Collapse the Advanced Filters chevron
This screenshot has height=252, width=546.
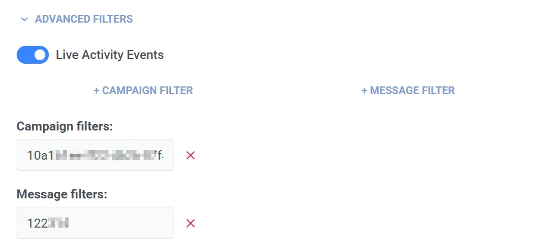pyautogui.click(x=24, y=19)
